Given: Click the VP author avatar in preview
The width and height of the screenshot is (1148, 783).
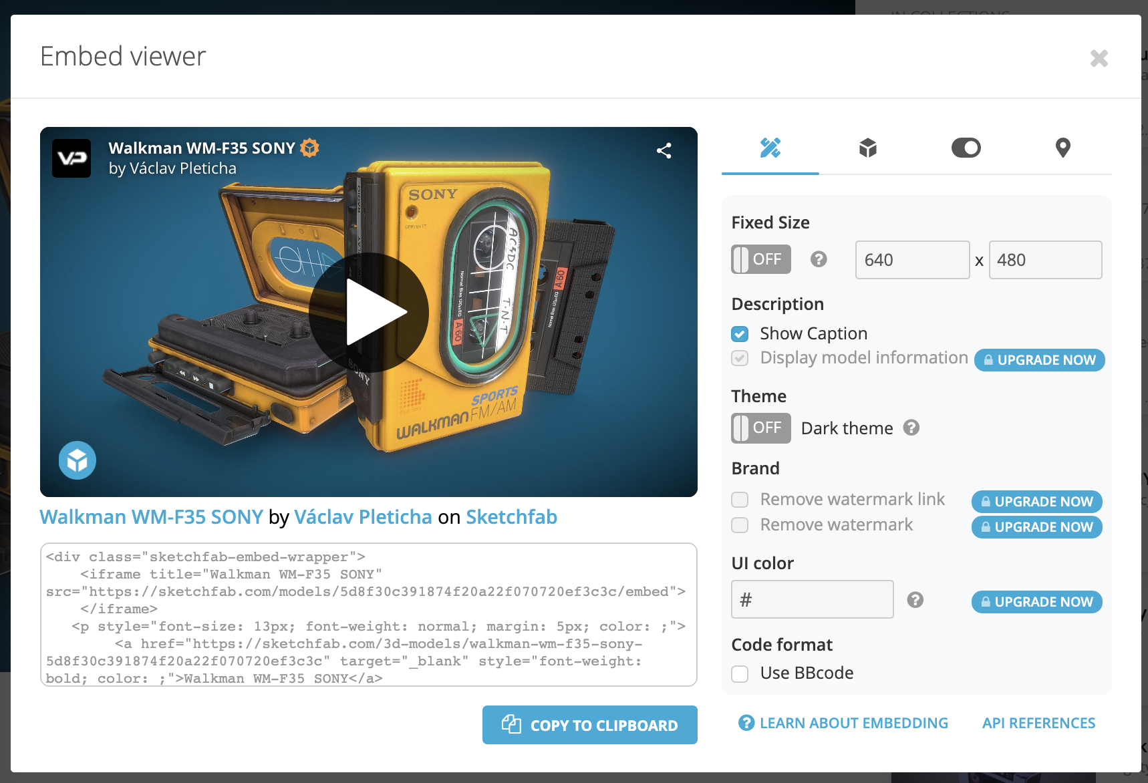Looking at the screenshot, I should [x=71, y=158].
